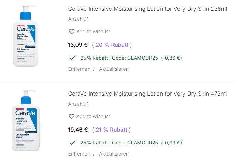The width and height of the screenshot is (237, 159).
Task: Click the GLAMOUR25 code with -0,99 € discount
Action: click(131, 143)
